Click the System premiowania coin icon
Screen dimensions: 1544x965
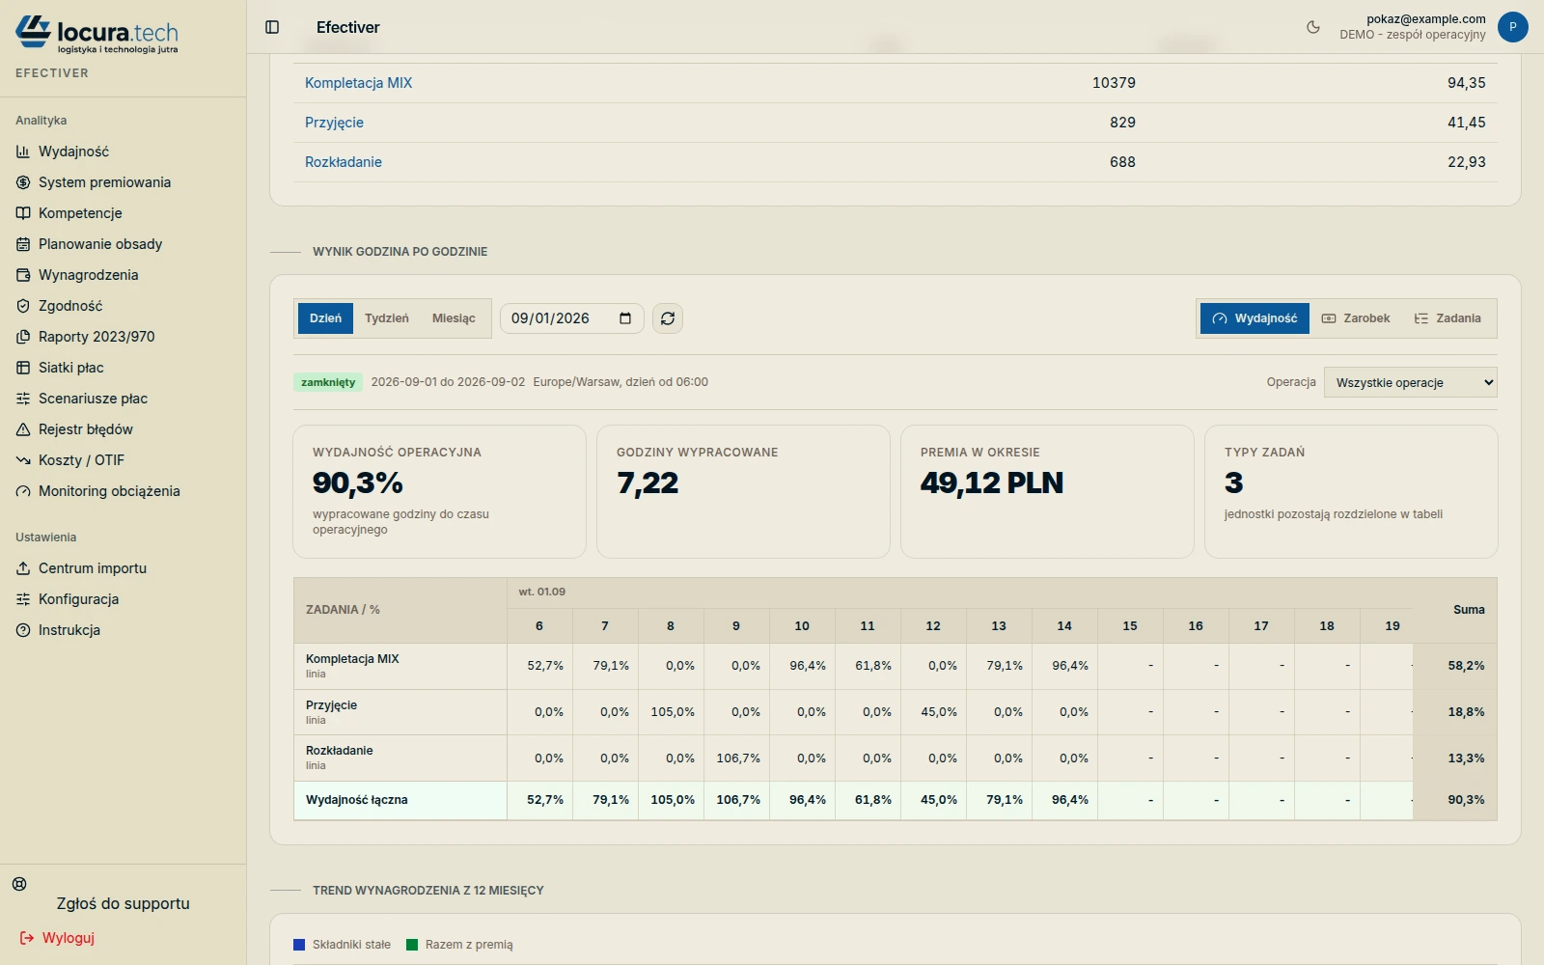point(23,182)
